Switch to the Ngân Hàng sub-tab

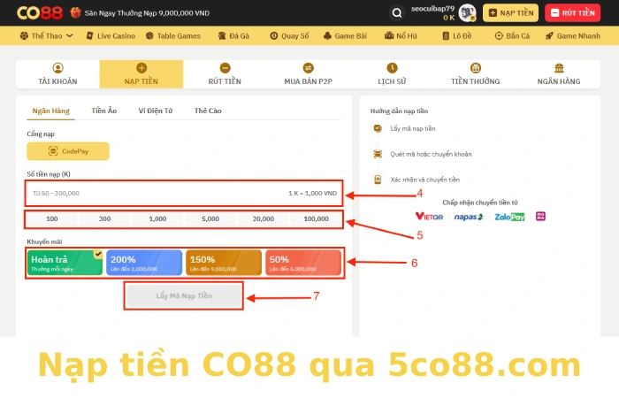(x=51, y=111)
